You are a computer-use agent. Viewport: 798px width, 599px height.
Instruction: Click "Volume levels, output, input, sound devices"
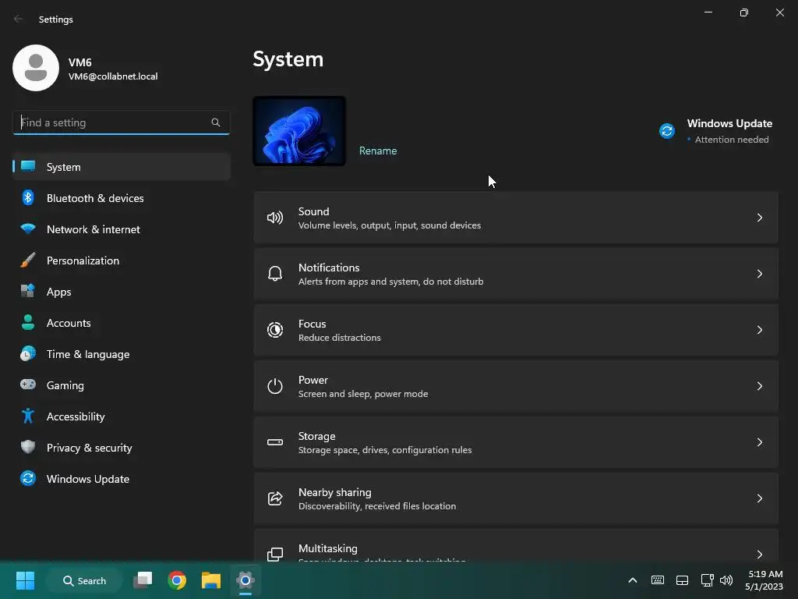coord(390,225)
